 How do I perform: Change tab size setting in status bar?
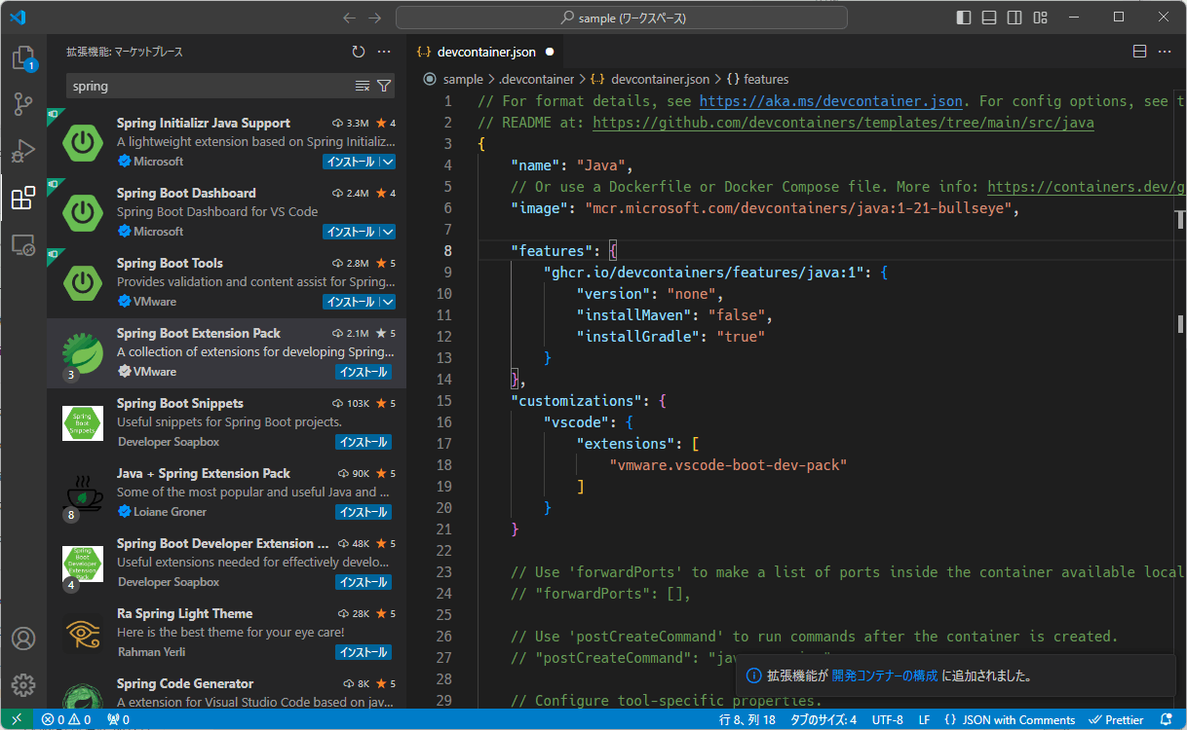tap(823, 720)
